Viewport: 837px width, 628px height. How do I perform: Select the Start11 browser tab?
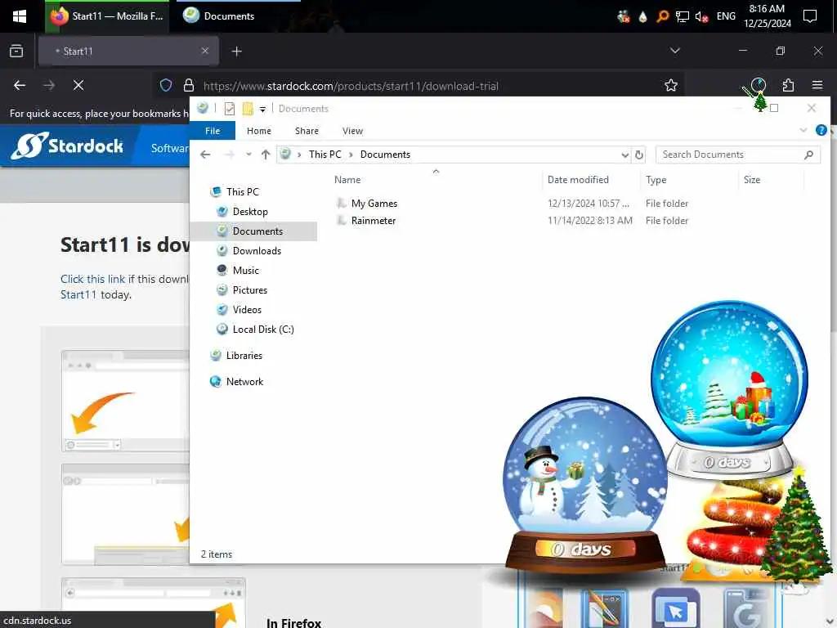(128, 51)
